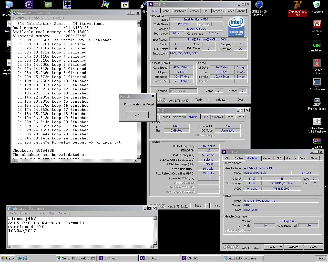Image resolution: width=328 pixels, height=262 pixels.
Task: Launch AIDA64 Extreme desktop shortcut
Action: [317, 28]
